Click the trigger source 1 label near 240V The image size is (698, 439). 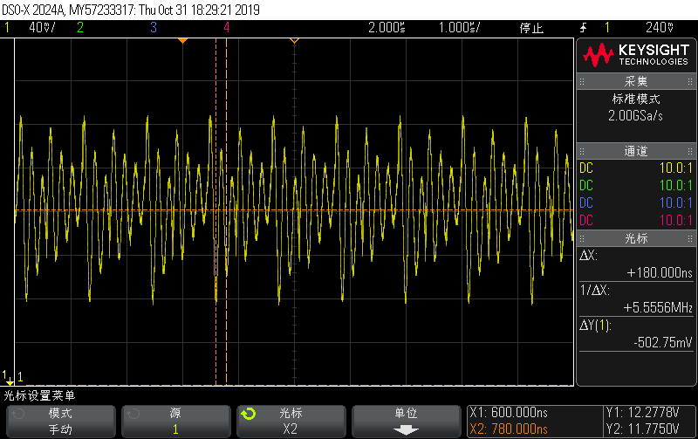pyautogui.click(x=607, y=28)
